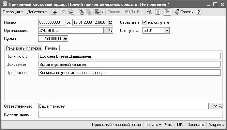Click the Комментарий input field
The image size is (227, 130).
[131, 114]
